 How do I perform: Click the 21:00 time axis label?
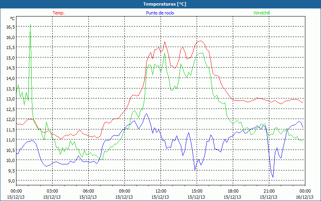pos(269,191)
